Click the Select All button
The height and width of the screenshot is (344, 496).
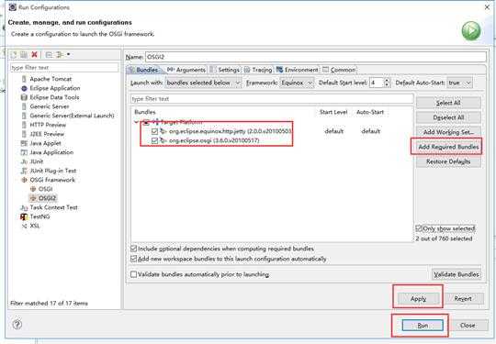click(x=448, y=103)
